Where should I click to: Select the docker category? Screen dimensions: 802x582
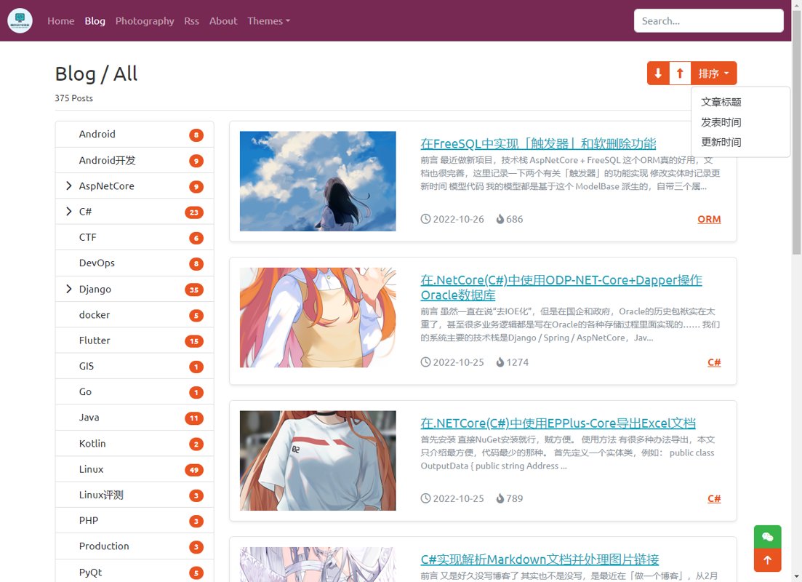click(x=135, y=315)
